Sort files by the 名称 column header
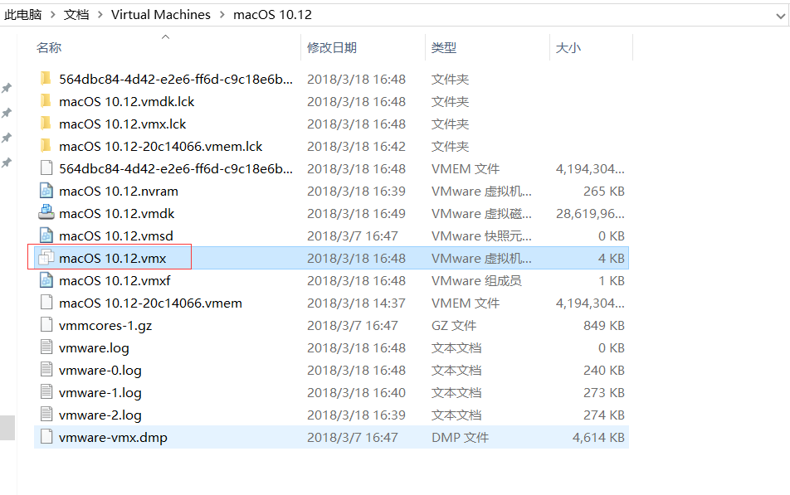This screenshot has height=495, width=790. [49, 48]
